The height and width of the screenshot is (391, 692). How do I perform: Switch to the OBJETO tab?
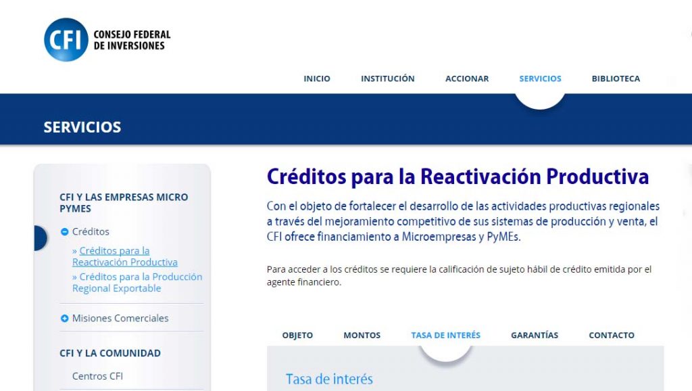[297, 336]
